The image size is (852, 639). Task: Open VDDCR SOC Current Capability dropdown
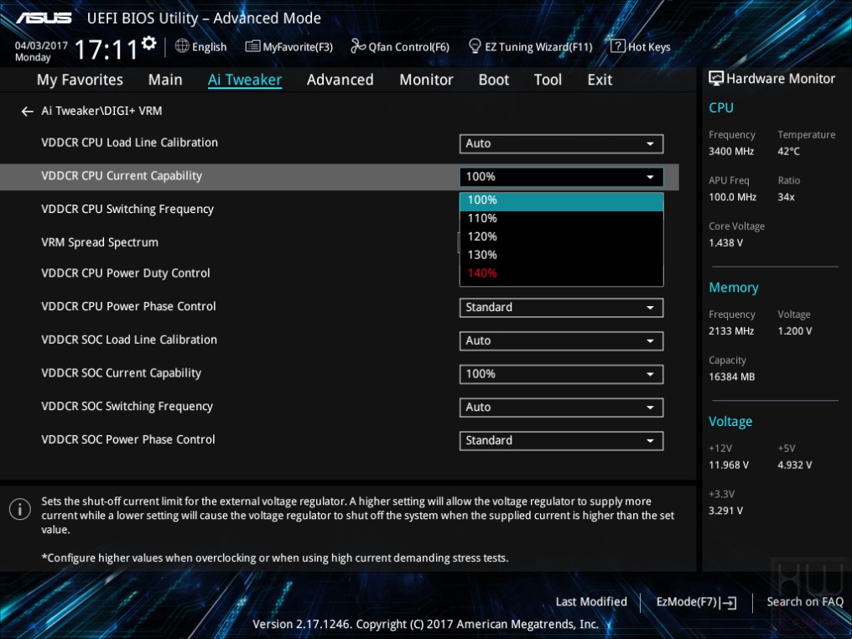tap(561, 374)
